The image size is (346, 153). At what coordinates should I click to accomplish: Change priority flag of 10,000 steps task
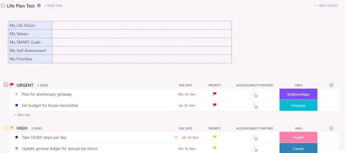point(215,137)
